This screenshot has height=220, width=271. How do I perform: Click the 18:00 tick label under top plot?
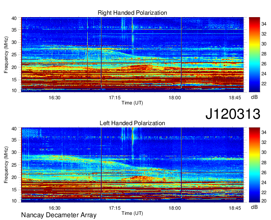pyautogui.click(x=175, y=98)
